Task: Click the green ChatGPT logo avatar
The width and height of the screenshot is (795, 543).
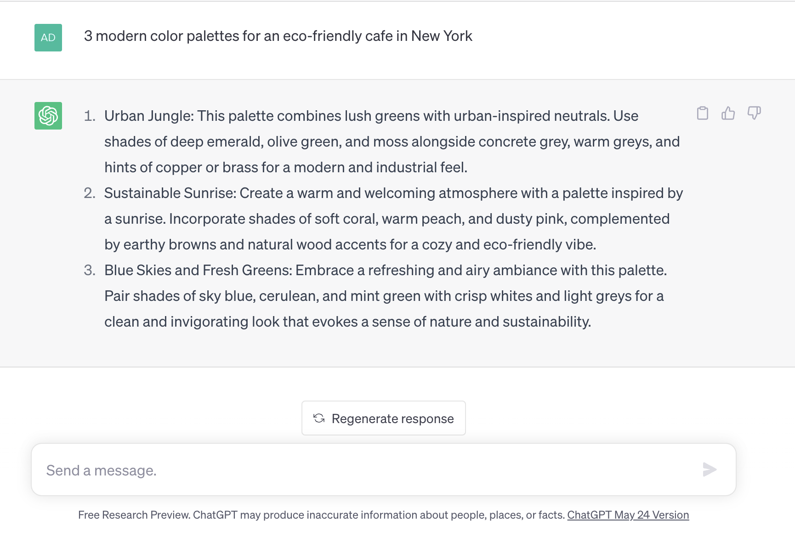Action: tap(48, 116)
